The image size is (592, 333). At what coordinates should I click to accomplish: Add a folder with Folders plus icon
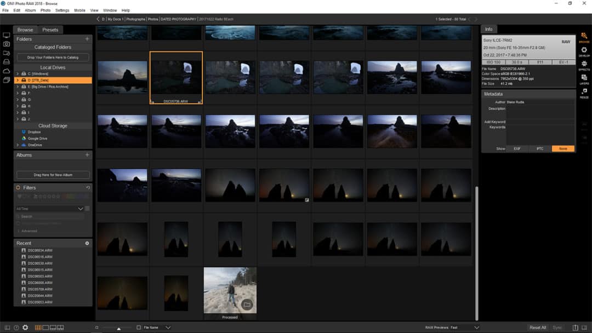coord(87,39)
